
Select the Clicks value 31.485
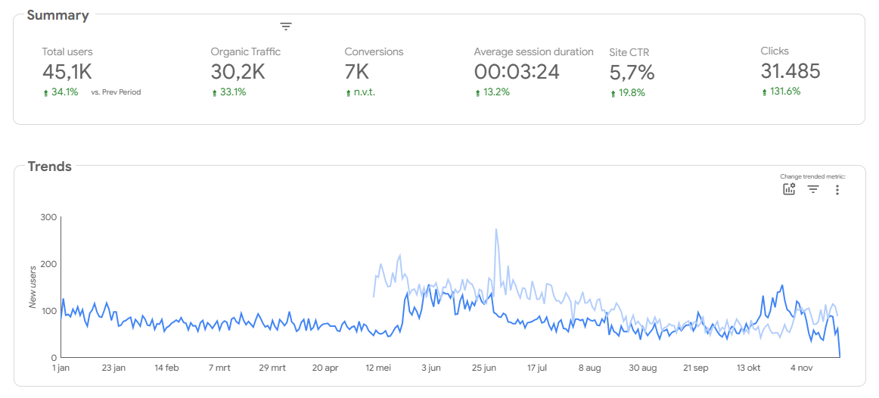pyautogui.click(x=790, y=70)
